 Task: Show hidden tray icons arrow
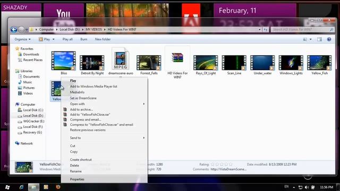(x=294, y=187)
